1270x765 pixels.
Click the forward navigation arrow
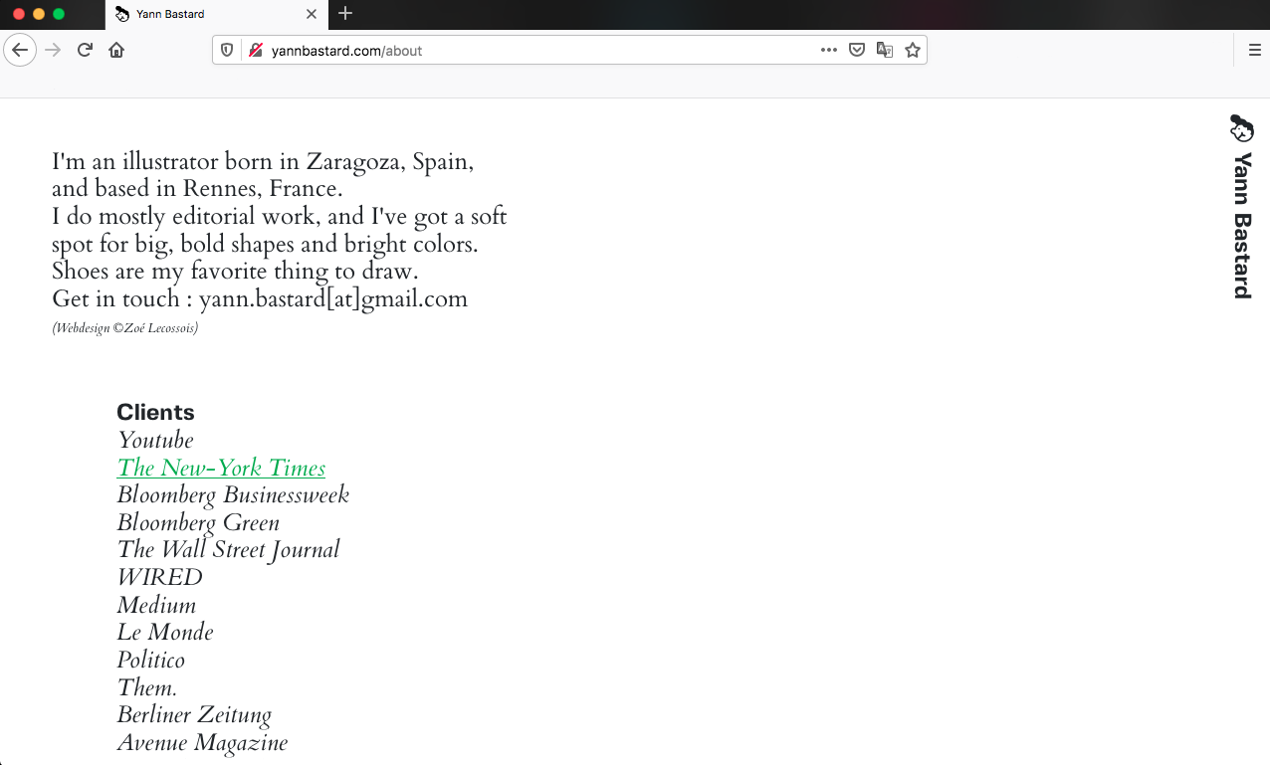click(53, 50)
